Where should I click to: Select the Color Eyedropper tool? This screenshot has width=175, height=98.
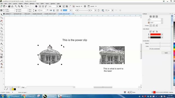click(x=1, y=61)
